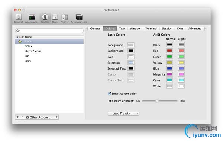Select the tmux profile

coord(49,46)
